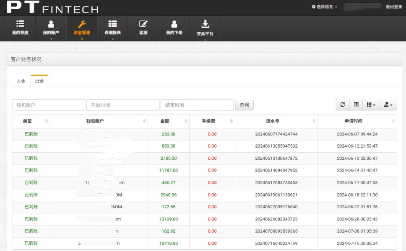Screen dimensions: 406x251
Task: Click the 开始时间 date field
Action: (x=122, y=105)
